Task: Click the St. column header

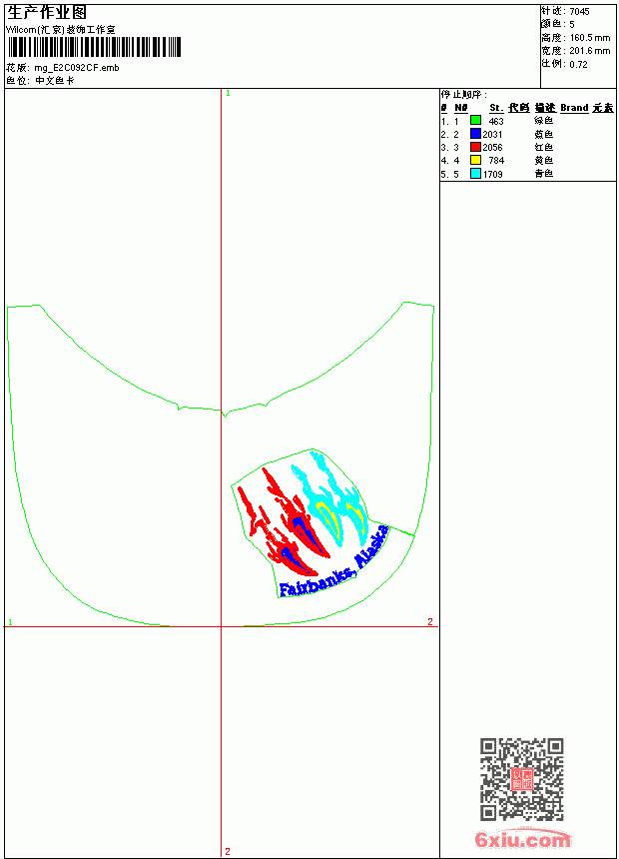Action: point(496,108)
